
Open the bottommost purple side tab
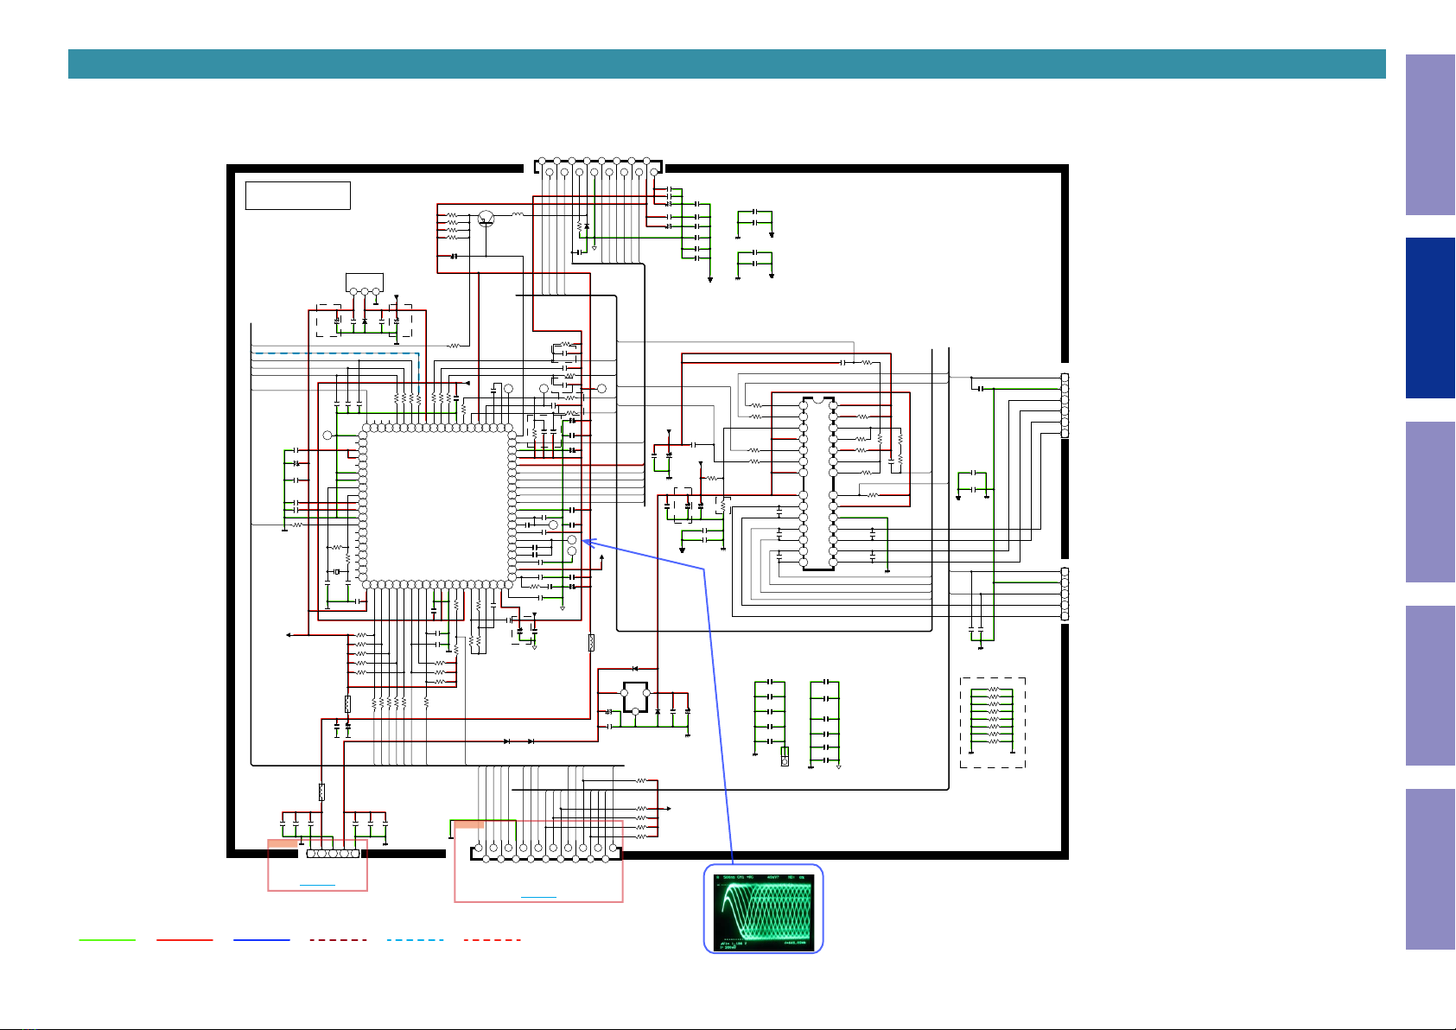point(1430,869)
